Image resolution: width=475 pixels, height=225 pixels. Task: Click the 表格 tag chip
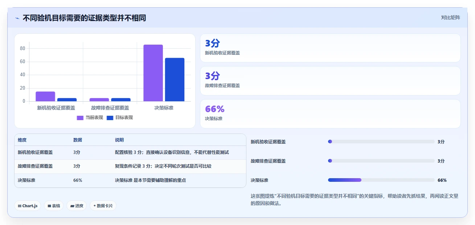point(54,206)
